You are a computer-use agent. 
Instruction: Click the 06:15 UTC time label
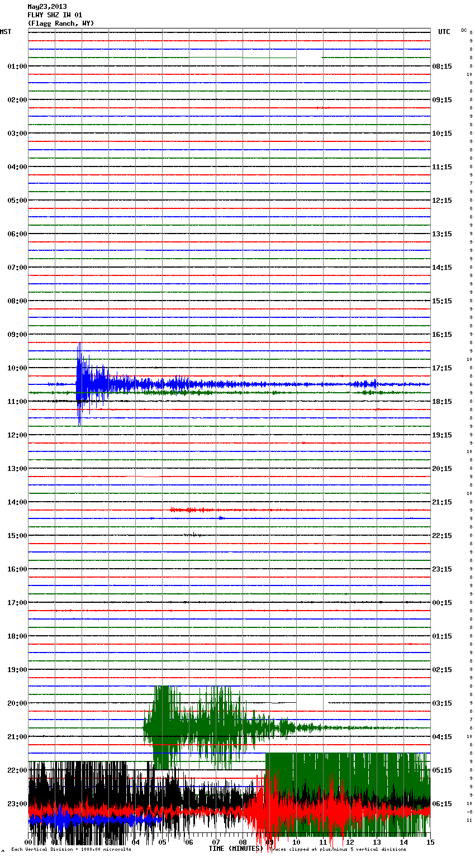click(442, 804)
